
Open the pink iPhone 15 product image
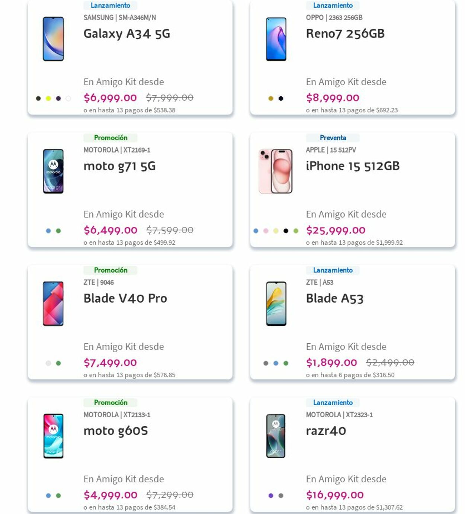[x=276, y=171]
